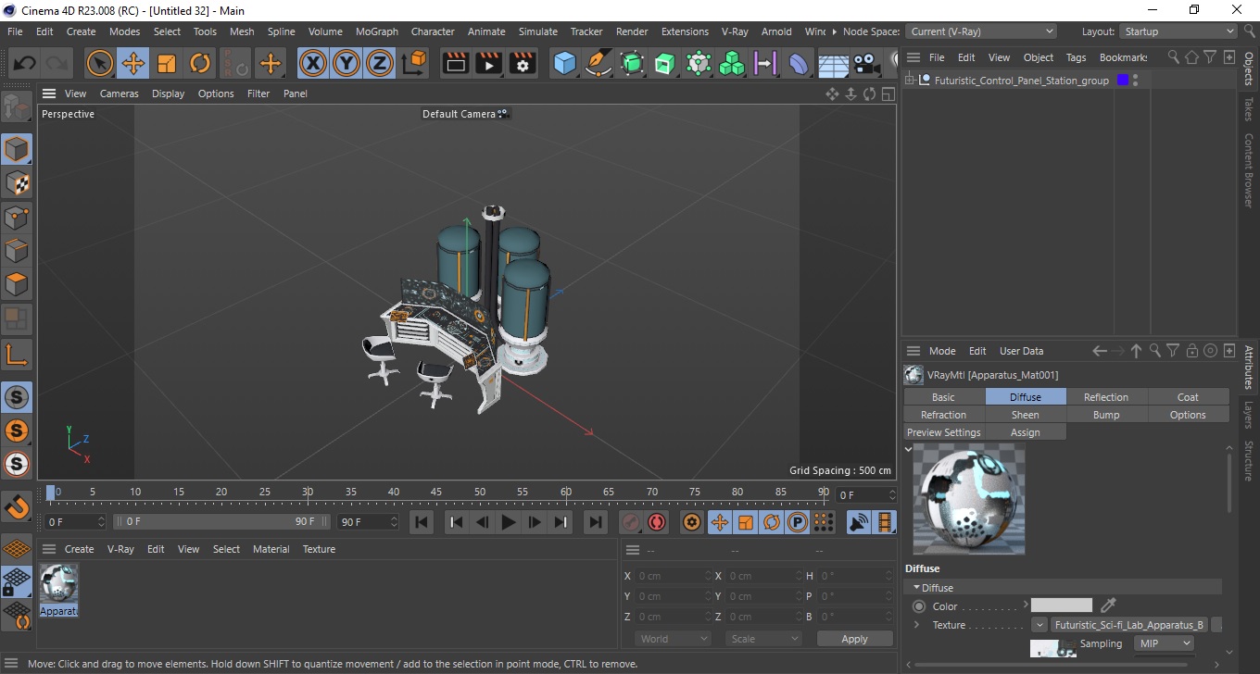This screenshot has width=1260, height=674.
Task: Activate the Move tool in top toolbar
Action: (133, 63)
